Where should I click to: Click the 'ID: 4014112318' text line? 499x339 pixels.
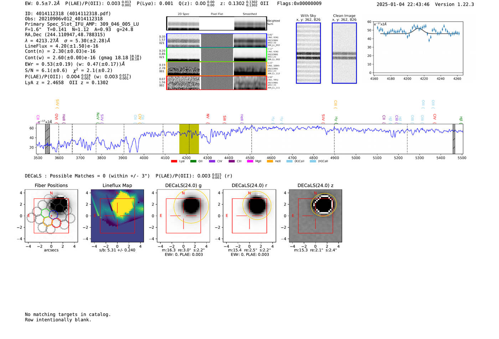click(x=68, y=14)
